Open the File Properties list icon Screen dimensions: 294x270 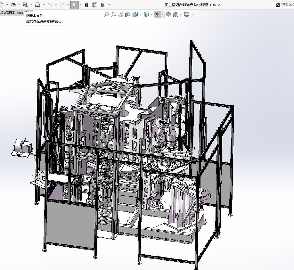pos(95,5)
